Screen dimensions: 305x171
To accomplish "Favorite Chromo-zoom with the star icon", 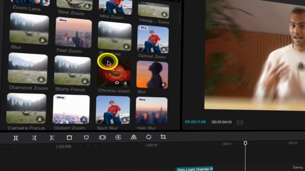I will point(117,83).
